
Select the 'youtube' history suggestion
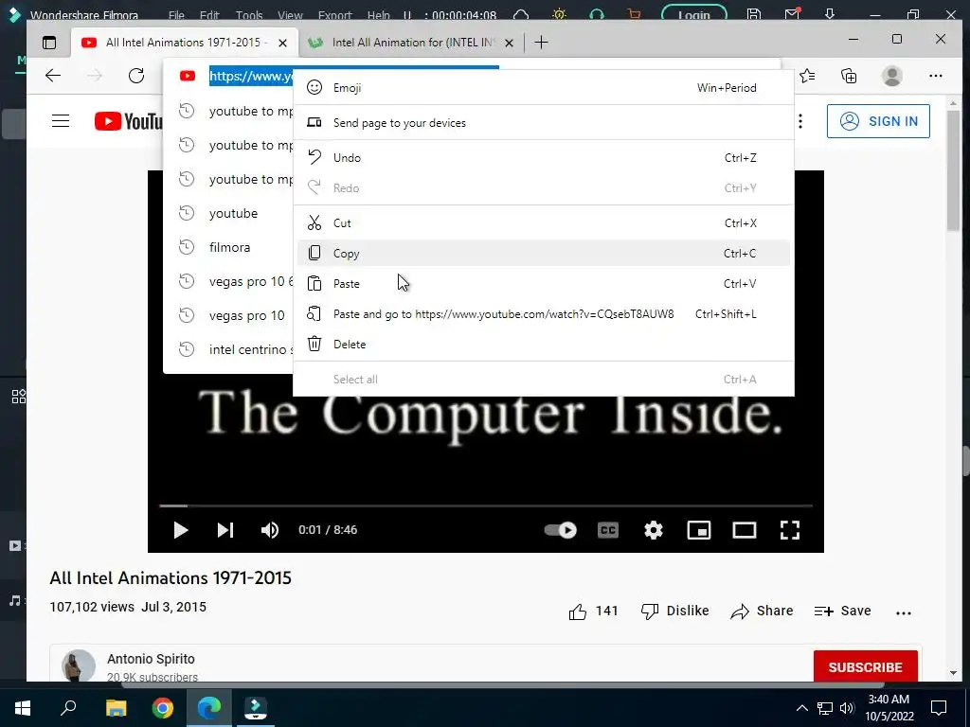[233, 213]
